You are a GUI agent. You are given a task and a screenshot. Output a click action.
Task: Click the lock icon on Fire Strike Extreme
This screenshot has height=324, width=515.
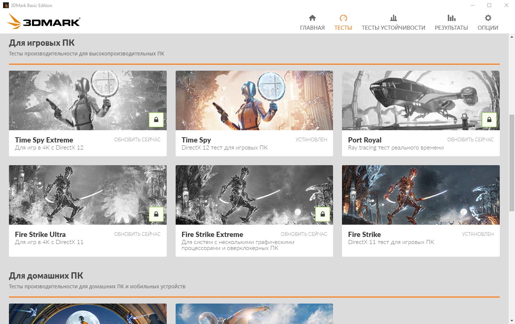pos(323,214)
